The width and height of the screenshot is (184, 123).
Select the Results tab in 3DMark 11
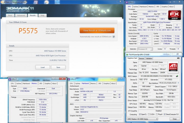(x=33, y=16)
